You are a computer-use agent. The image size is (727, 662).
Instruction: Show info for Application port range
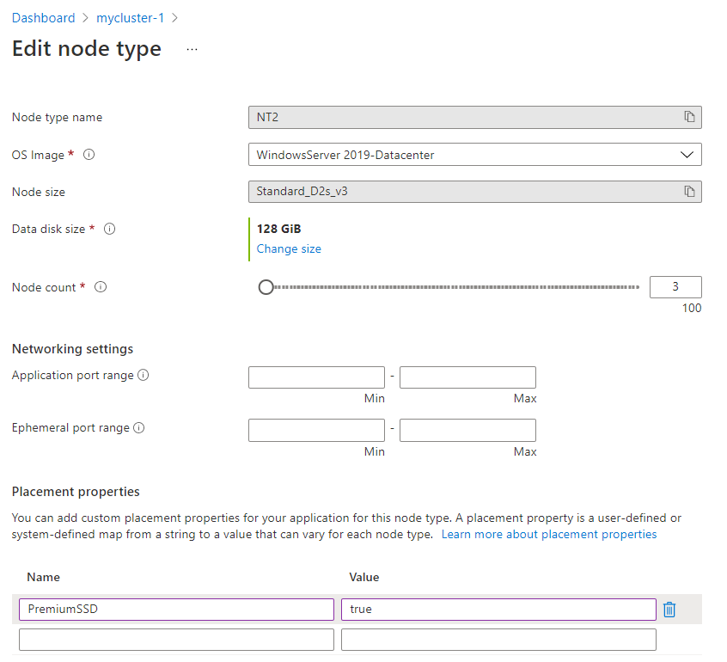point(144,376)
